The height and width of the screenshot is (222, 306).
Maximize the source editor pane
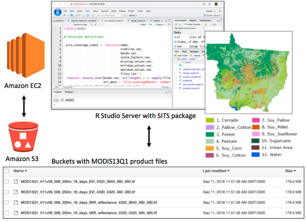pos(170,21)
